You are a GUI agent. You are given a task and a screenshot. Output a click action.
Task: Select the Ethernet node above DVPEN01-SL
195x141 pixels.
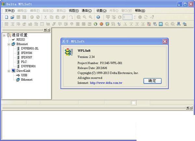coord(22,44)
